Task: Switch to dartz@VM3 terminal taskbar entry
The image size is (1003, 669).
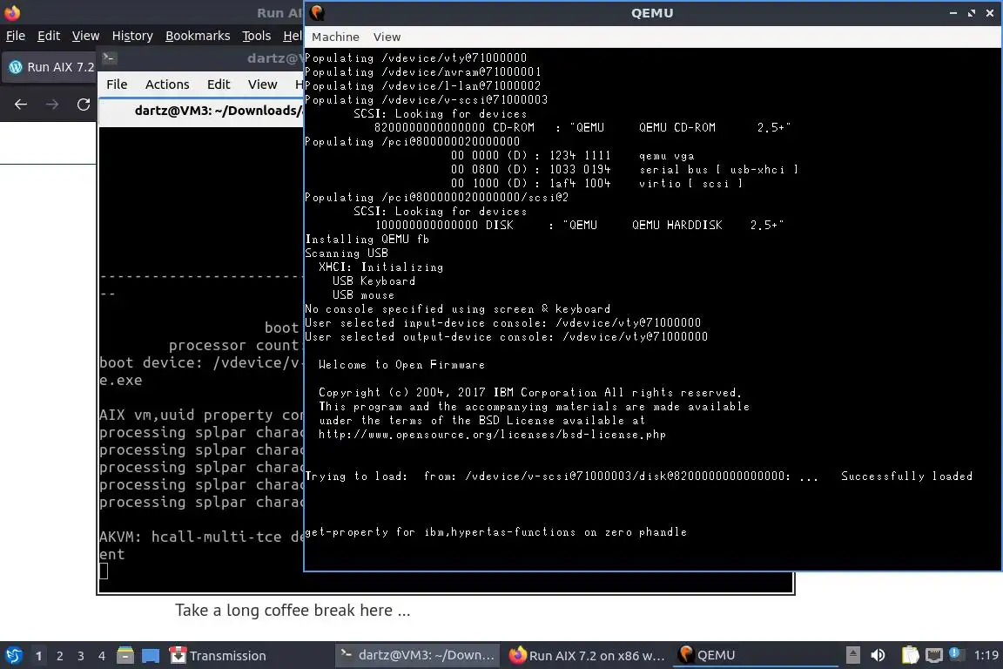Action: coord(417,656)
